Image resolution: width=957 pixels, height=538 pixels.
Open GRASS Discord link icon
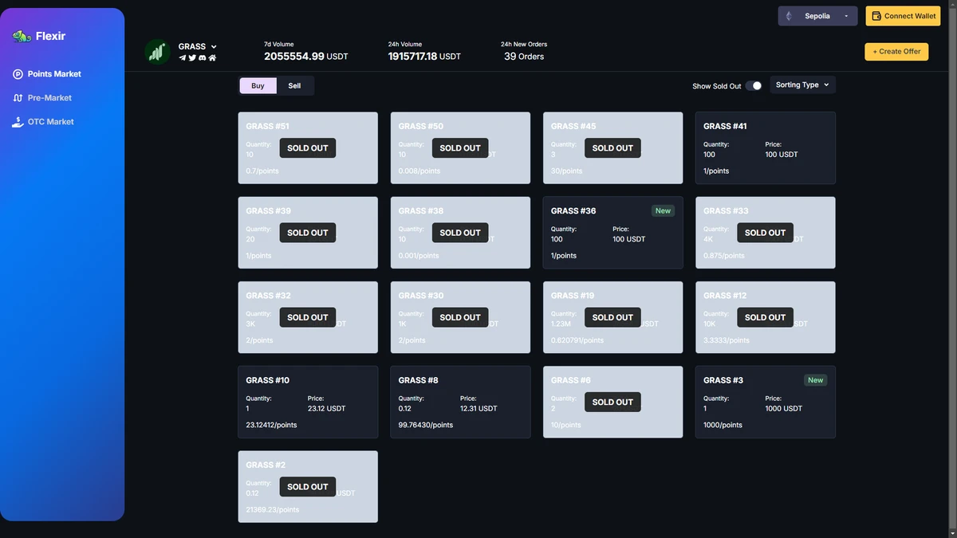[202, 57]
